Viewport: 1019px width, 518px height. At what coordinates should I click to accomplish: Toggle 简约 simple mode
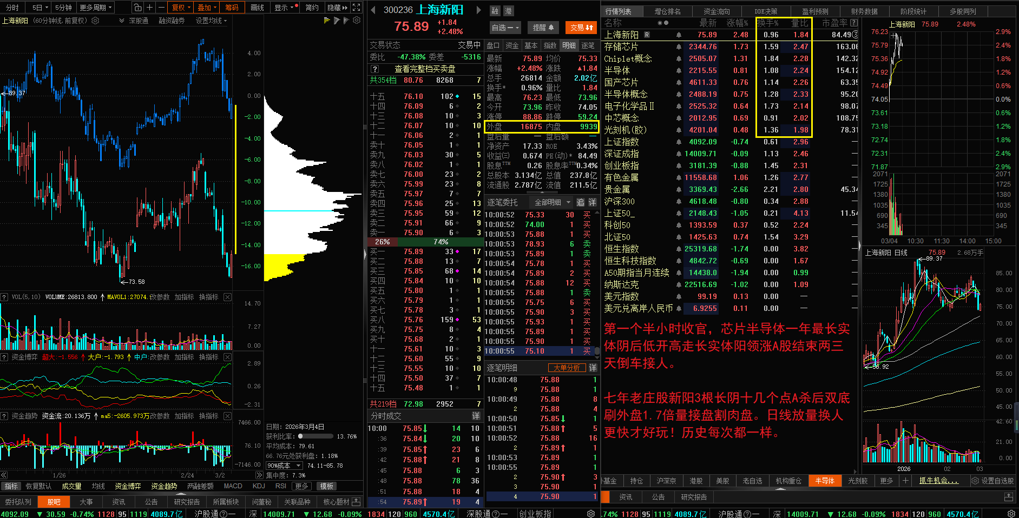coord(312,8)
